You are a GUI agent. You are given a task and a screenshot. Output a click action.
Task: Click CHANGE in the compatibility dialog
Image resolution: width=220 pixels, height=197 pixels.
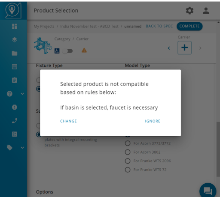(x=68, y=121)
